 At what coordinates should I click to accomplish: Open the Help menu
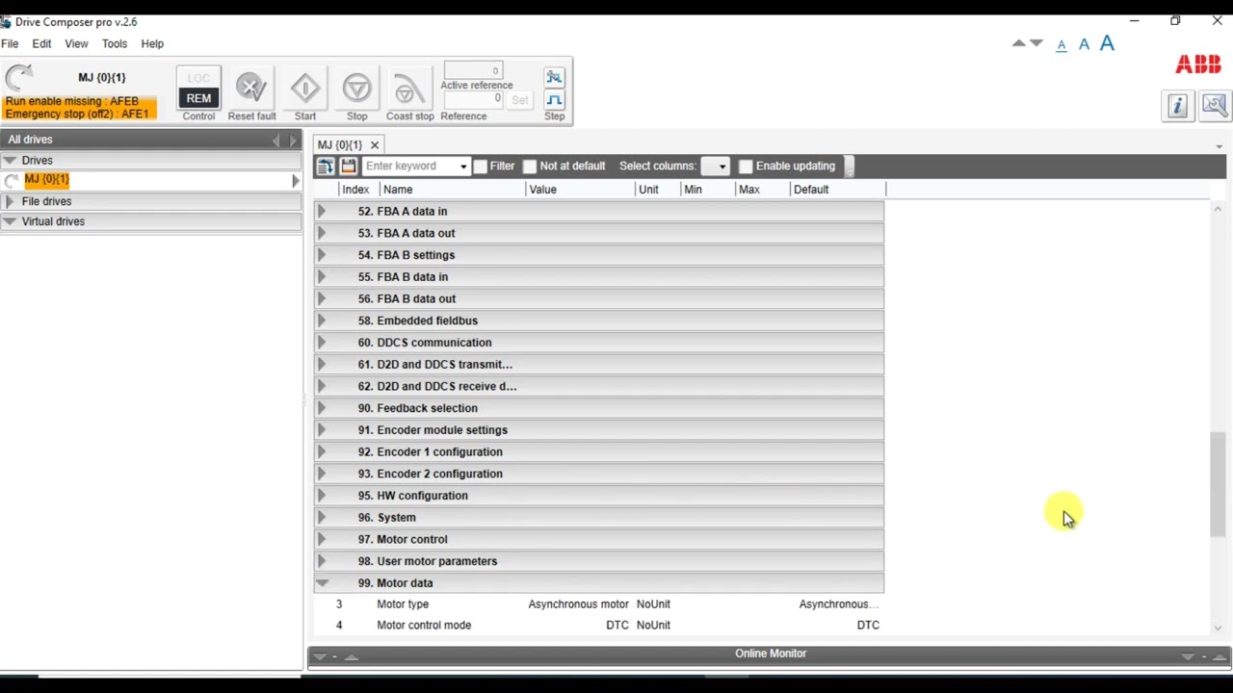[x=152, y=43]
